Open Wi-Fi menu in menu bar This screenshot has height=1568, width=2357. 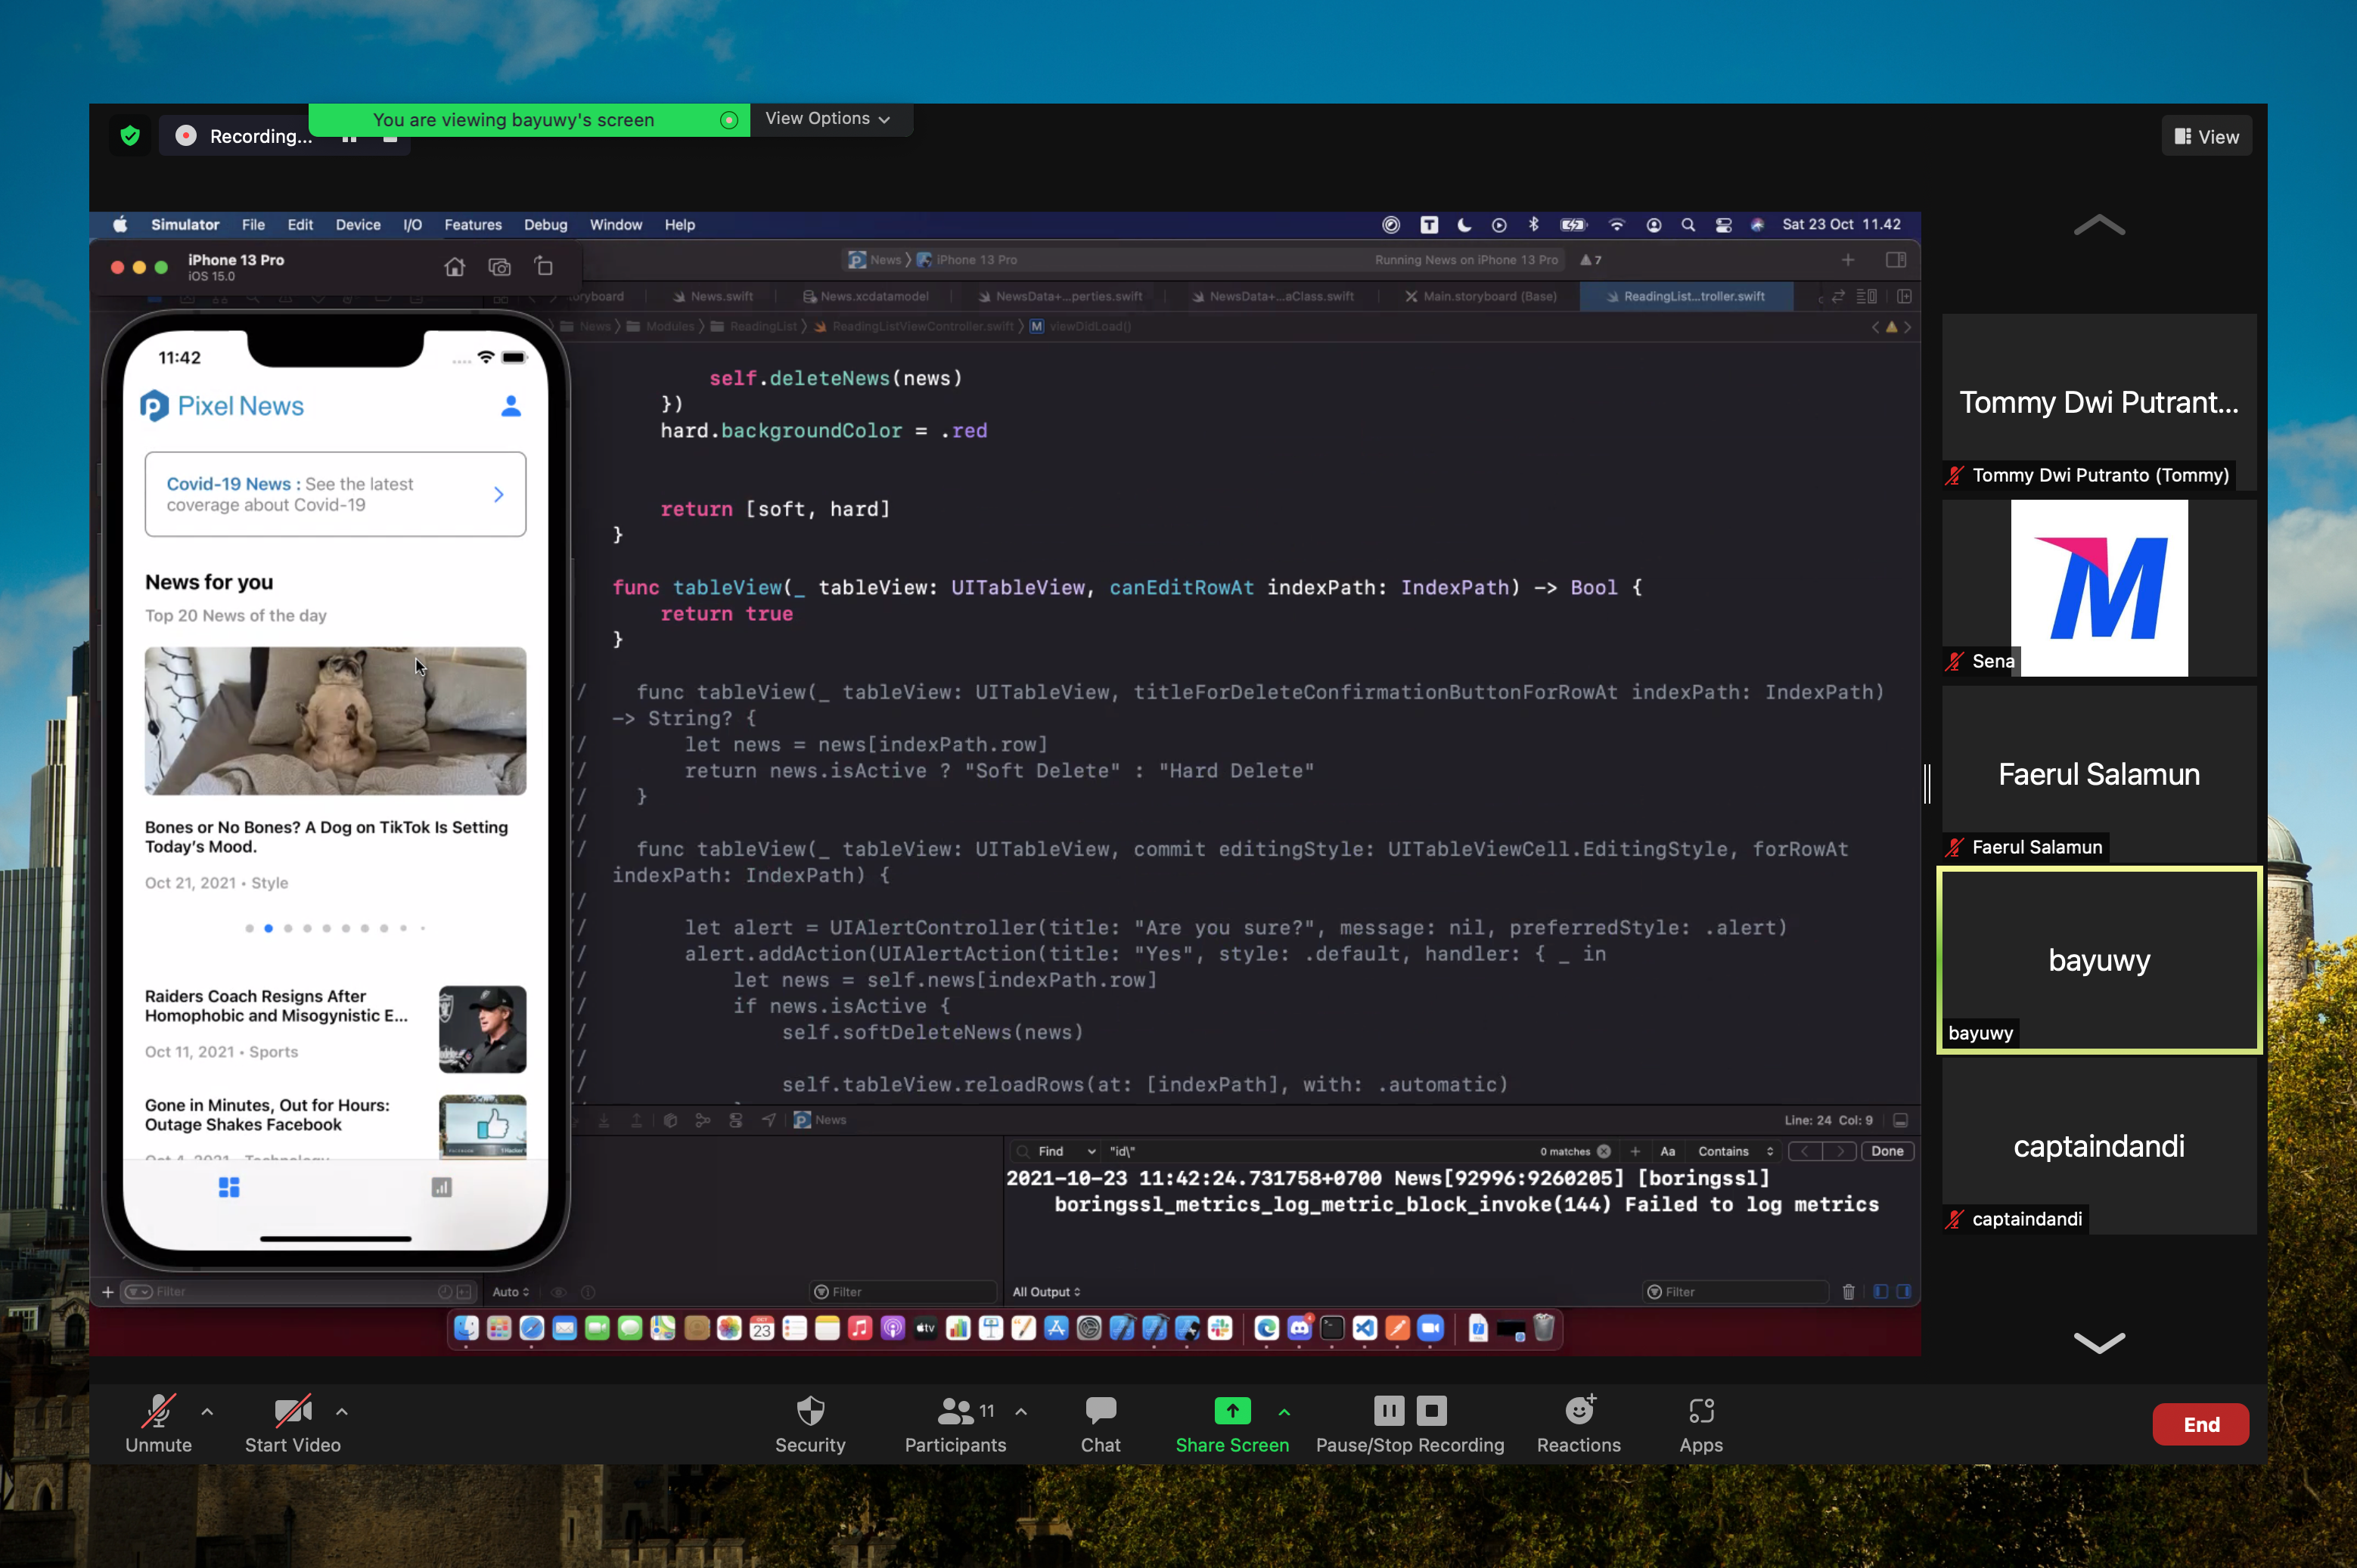coord(1616,225)
